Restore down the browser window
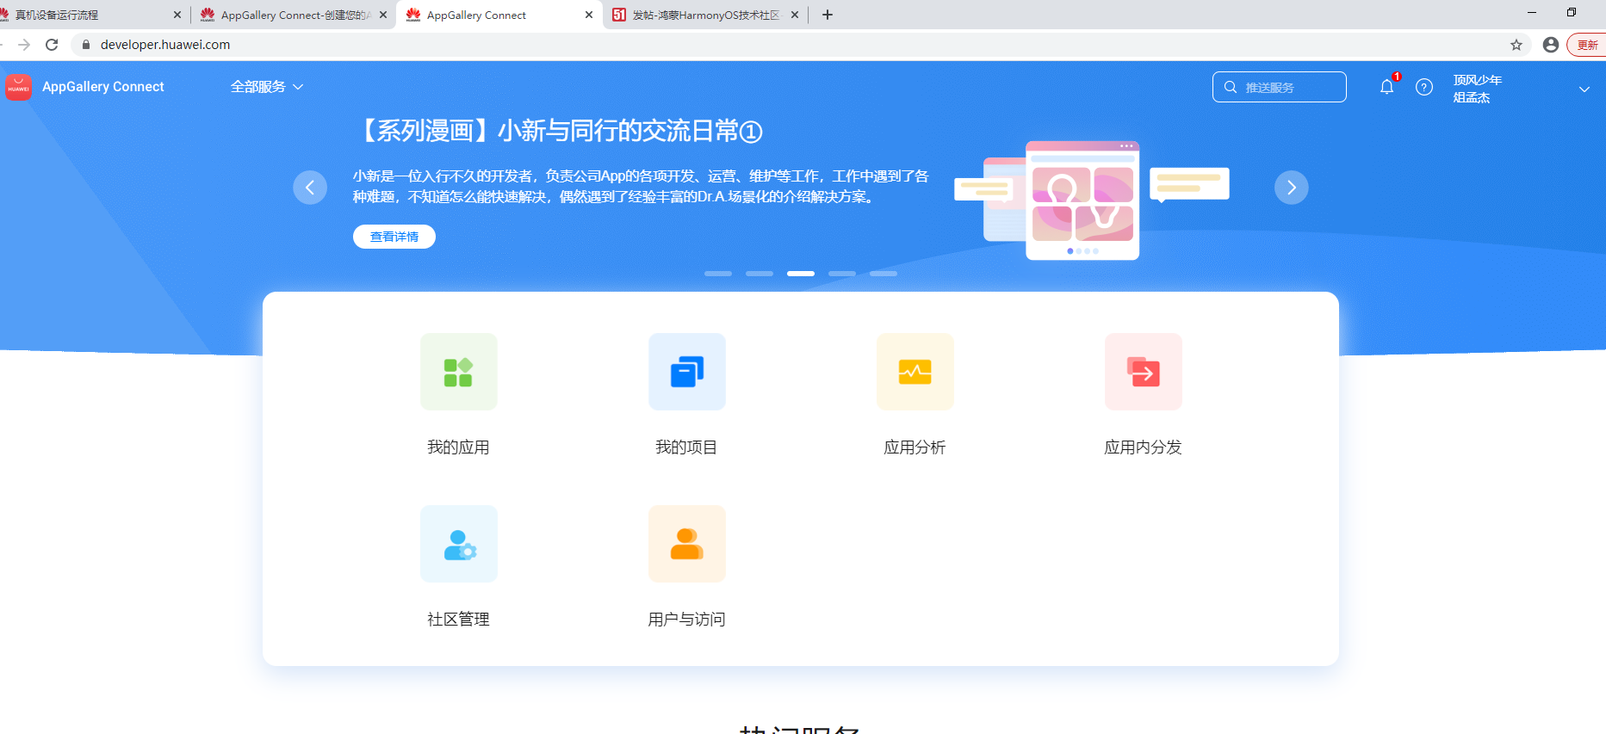The width and height of the screenshot is (1606, 734). click(1572, 12)
